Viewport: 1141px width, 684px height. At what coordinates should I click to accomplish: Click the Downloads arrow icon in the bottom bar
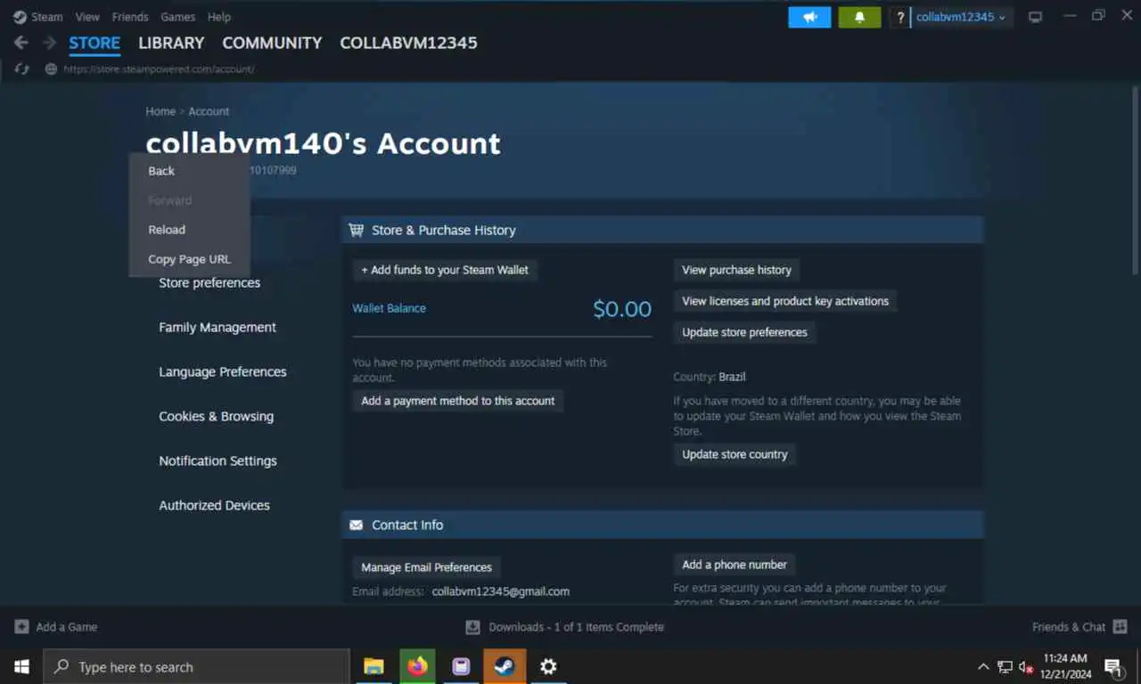pos(473,627)
